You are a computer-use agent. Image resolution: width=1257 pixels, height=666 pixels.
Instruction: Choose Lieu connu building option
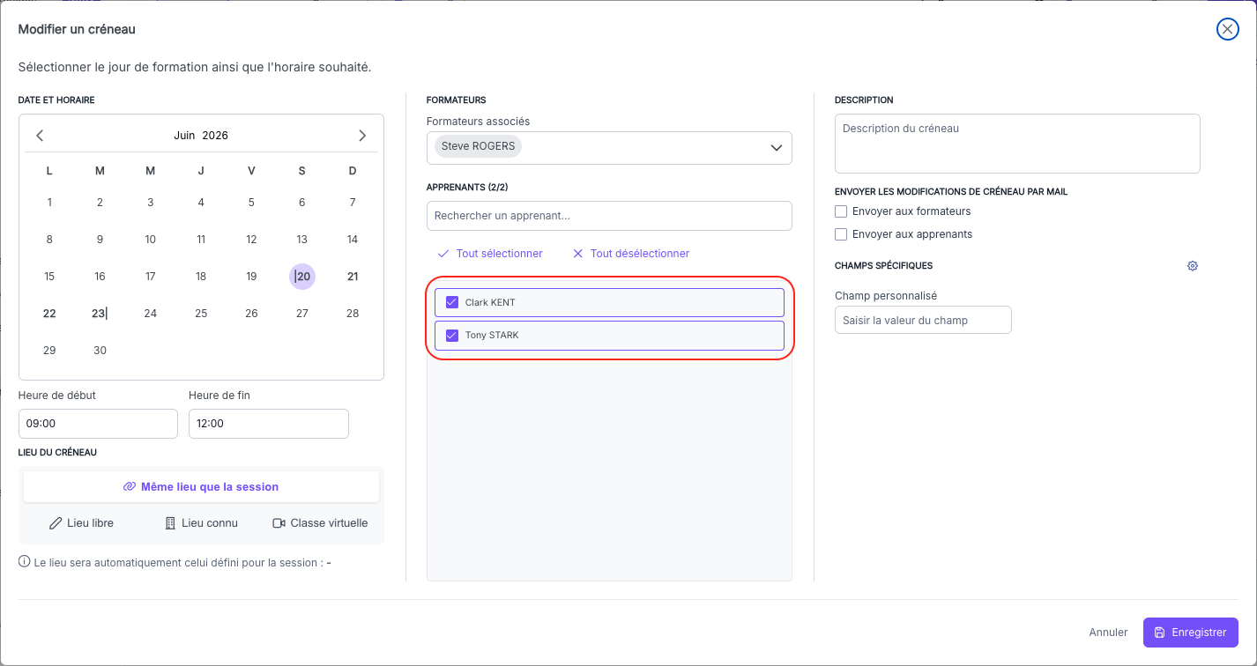coord(201,523)
